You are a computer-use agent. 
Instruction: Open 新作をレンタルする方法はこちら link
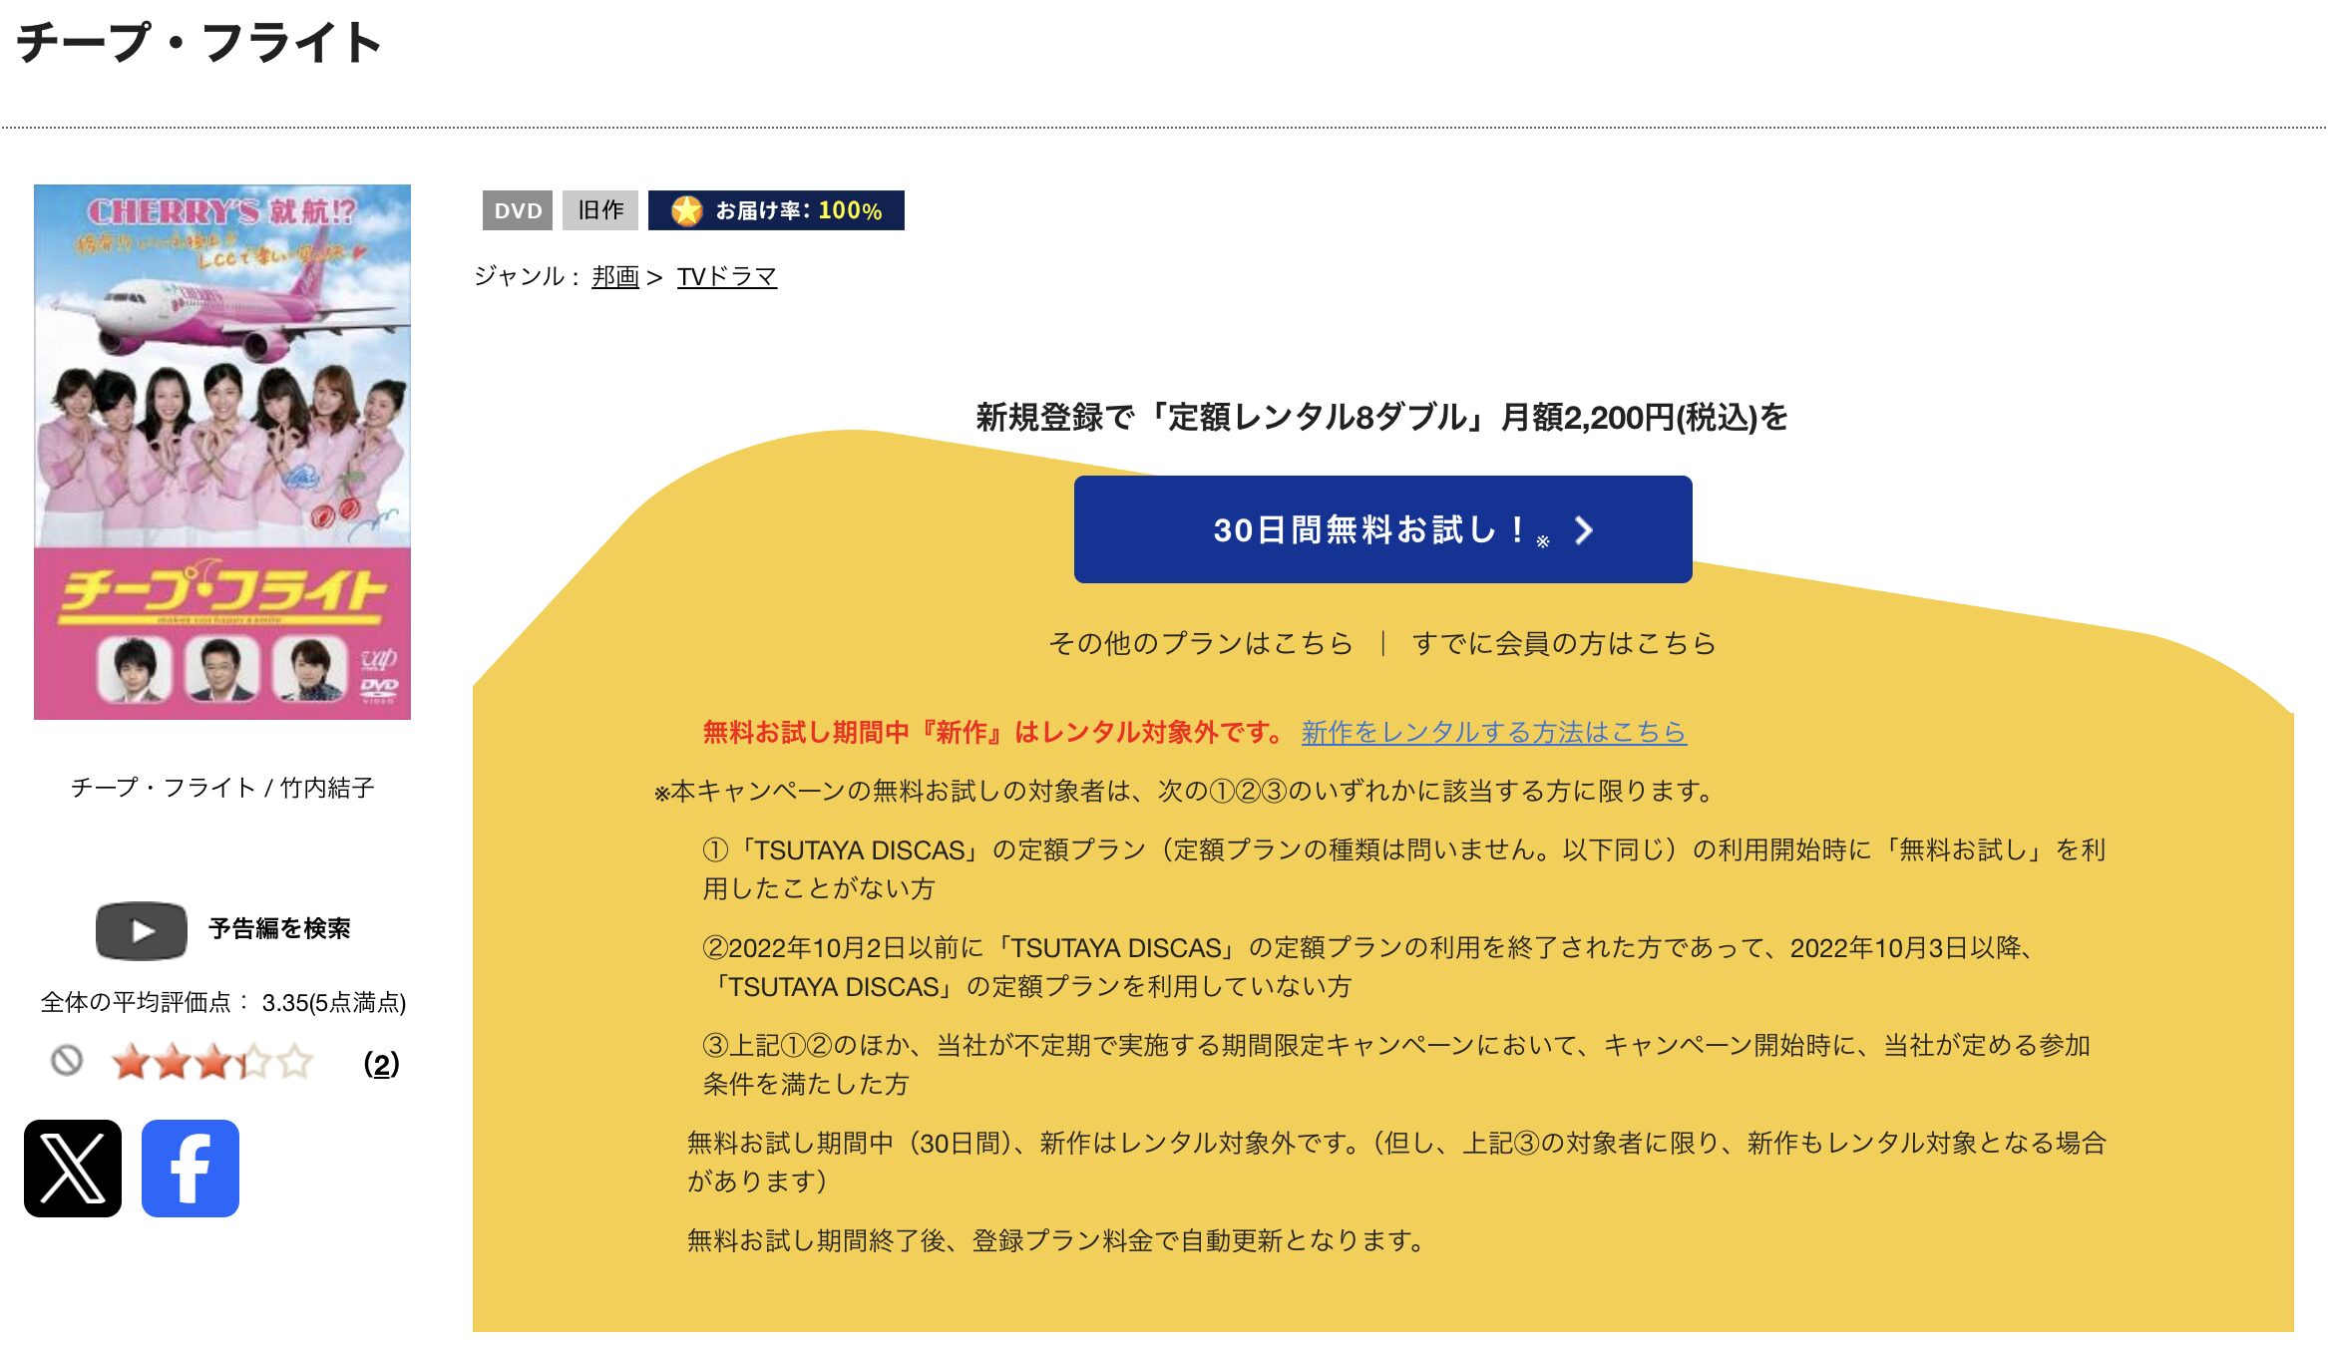tap(1494, 732)
